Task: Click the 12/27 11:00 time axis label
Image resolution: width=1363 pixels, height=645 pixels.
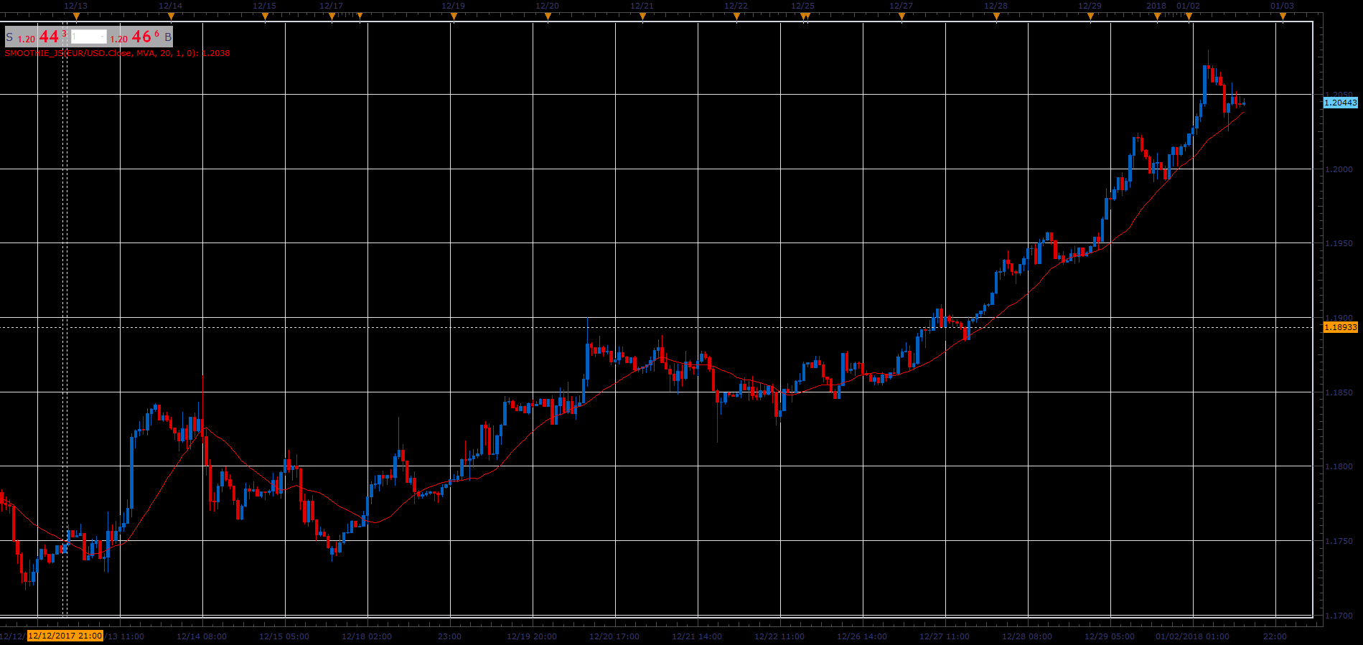Action: click(x=945, y=636)
